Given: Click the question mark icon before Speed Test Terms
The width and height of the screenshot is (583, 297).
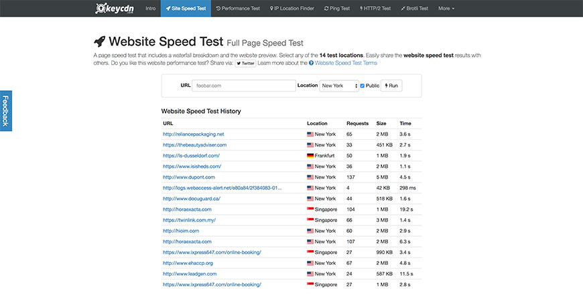Looking at the screenshot, I should point(312,63).
